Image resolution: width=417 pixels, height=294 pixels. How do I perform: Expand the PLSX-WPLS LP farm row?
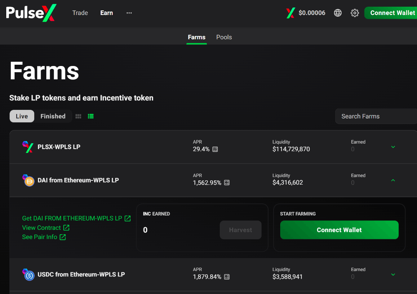pyautogui.click(x=393, y=147)
